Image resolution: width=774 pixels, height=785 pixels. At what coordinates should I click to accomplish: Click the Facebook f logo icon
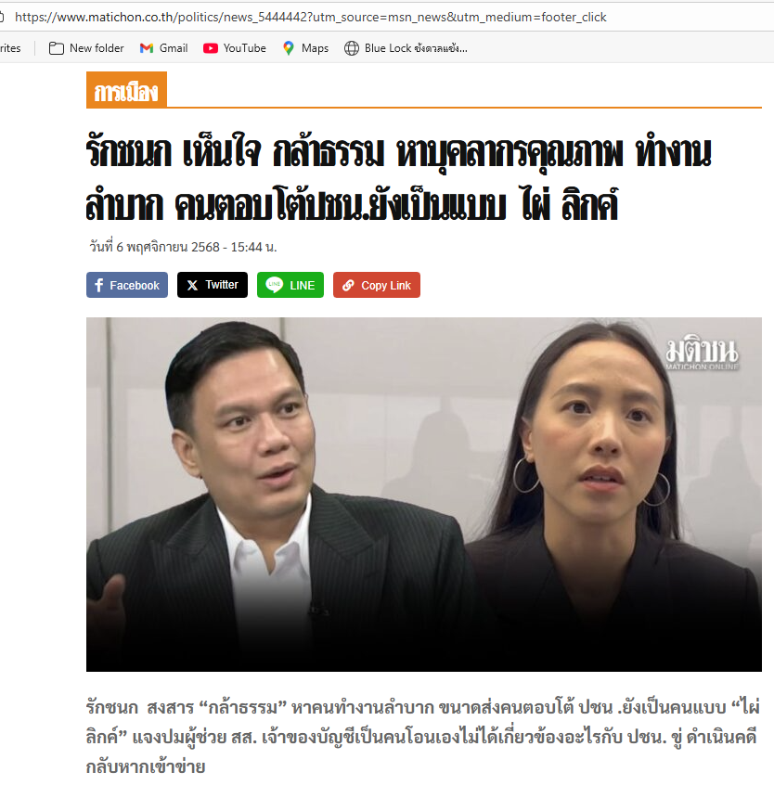98,286
